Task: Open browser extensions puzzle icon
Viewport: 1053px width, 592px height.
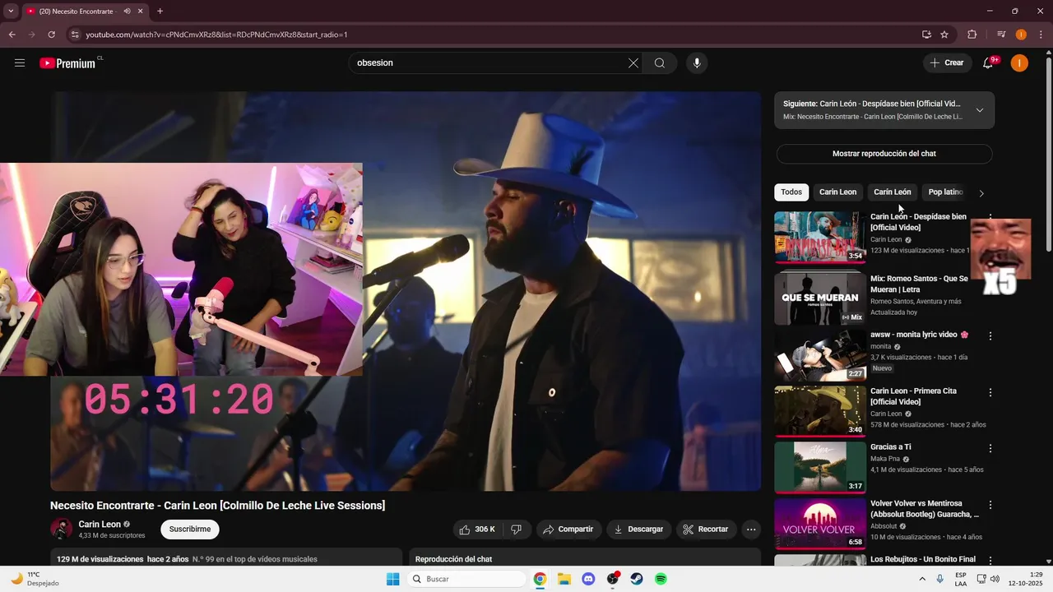Action: click(972, 35)
